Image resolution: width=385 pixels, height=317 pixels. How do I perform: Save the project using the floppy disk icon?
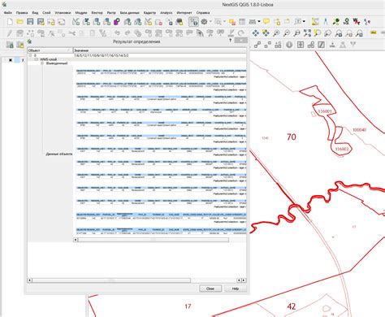[x=30, y=22]
